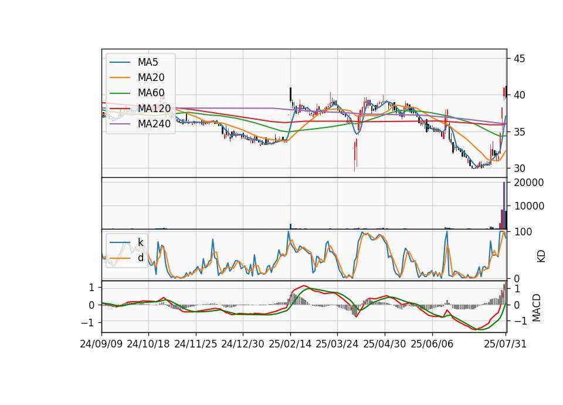Click the 24/10/18 date axis label
The width and height of the screenshot is (563, 405).
tap(148, 344)
